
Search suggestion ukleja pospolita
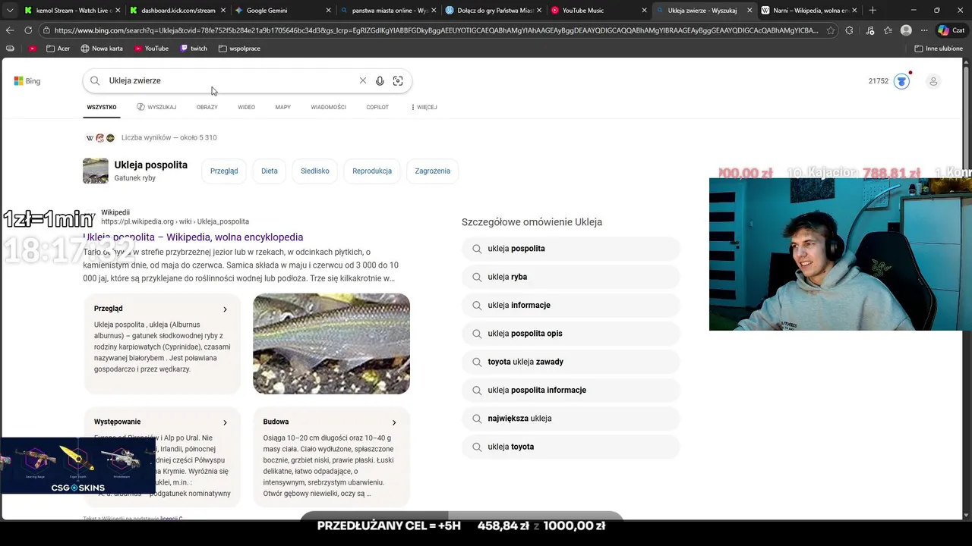pos(571,249)
